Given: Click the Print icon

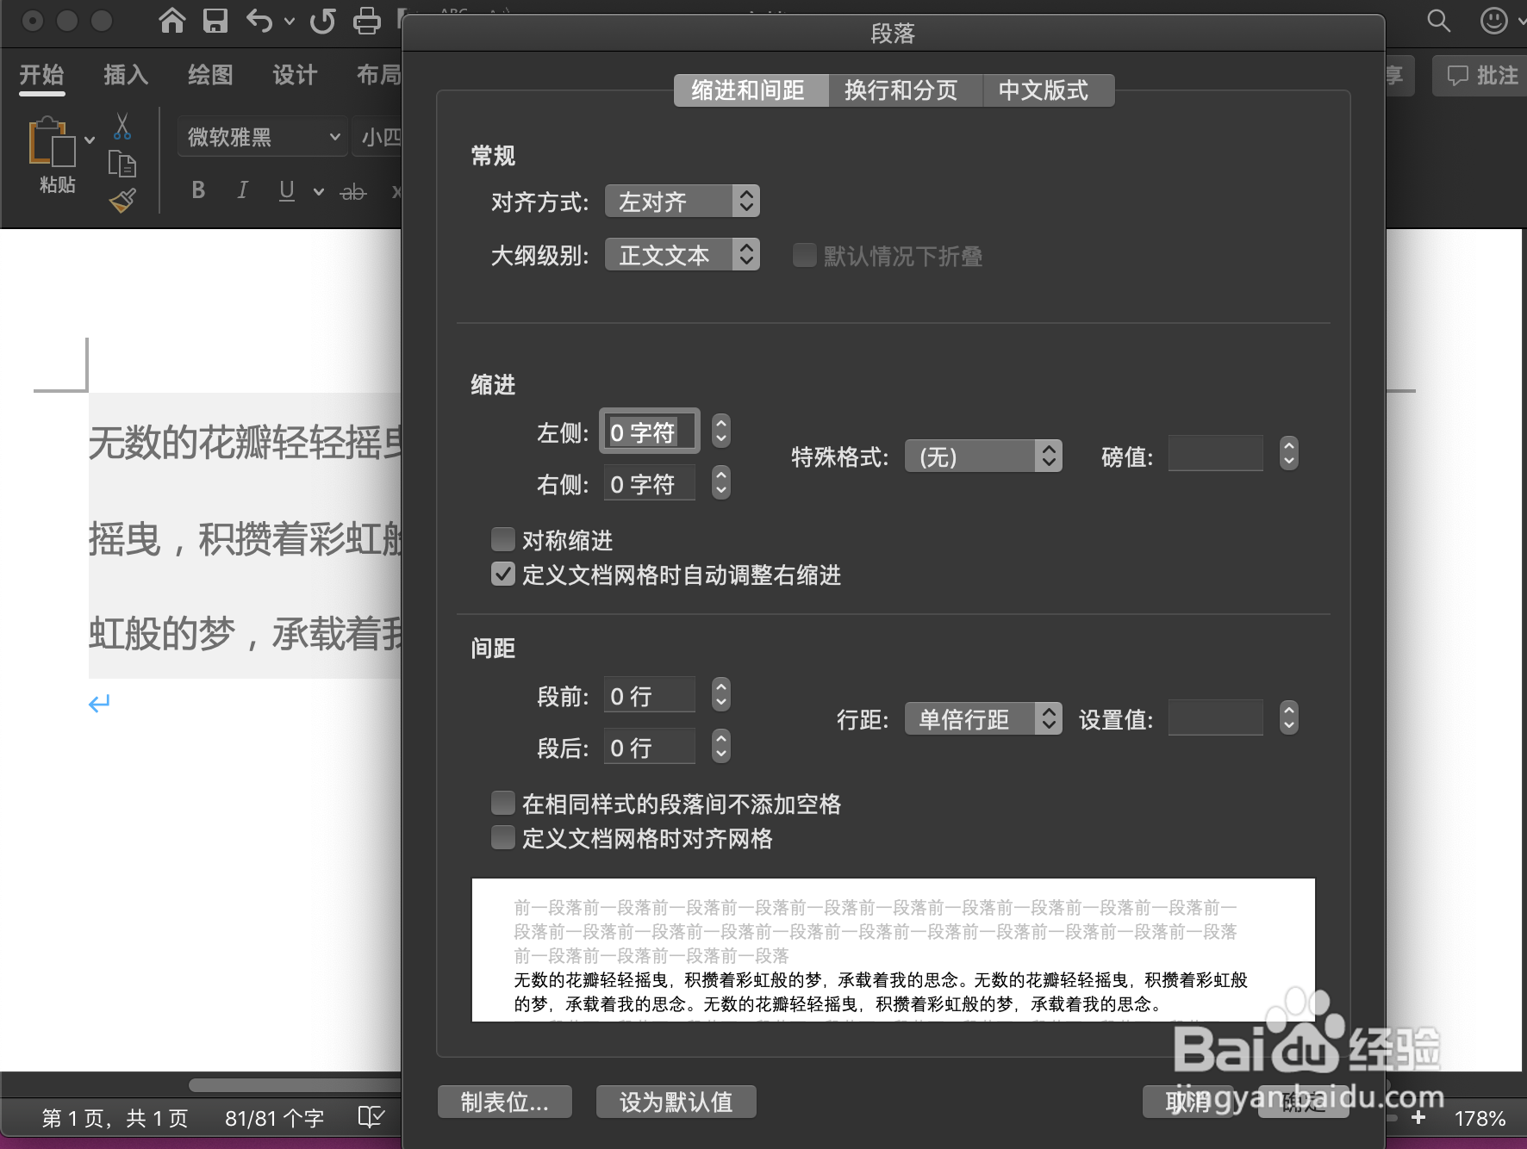Looking at the screenshot, I should [368, 22].
